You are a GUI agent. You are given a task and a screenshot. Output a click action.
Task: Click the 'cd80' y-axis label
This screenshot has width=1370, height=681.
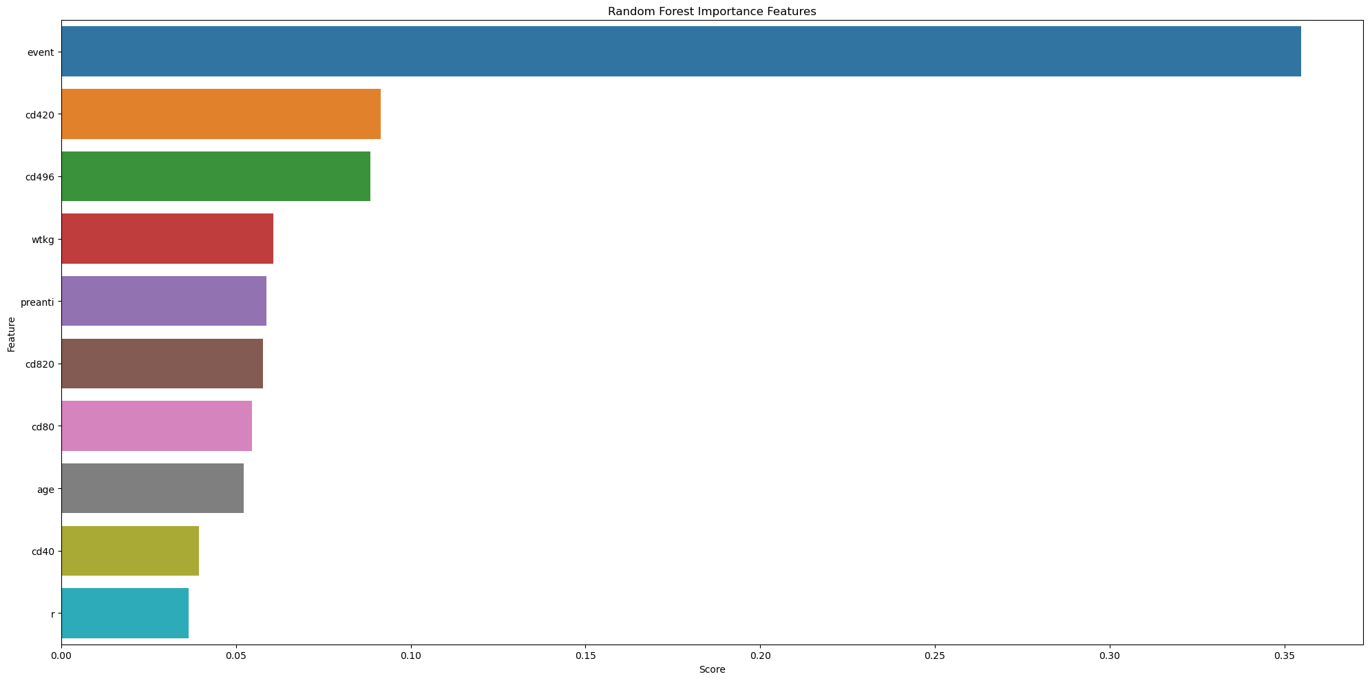(x=43, y=427)
